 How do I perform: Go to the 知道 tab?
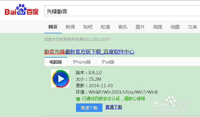[x=105, y=27]
